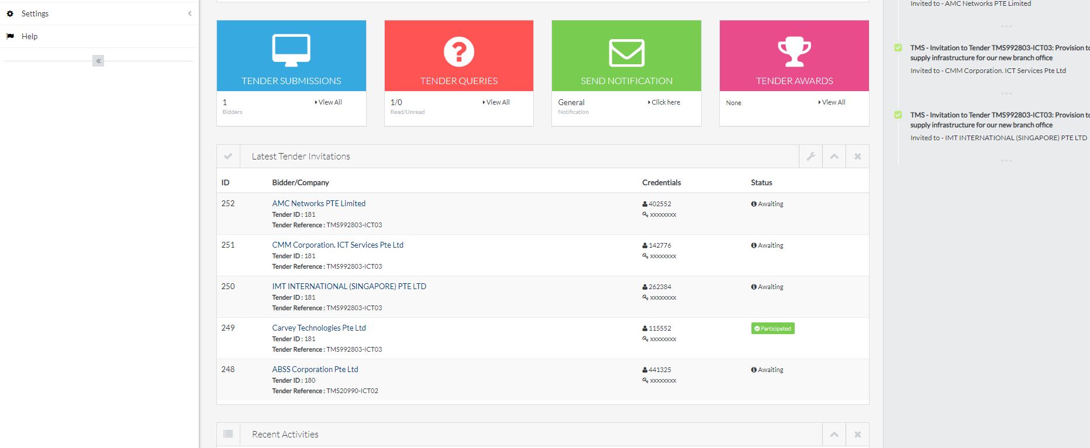The image size is (1090, 448).
Task: Click the Tender Submissions monitor icon
Action: click(x=291, y=50)
